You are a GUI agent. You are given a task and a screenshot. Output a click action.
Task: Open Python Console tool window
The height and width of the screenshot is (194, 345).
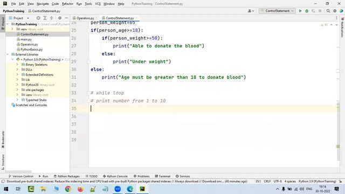click(115, 176)
